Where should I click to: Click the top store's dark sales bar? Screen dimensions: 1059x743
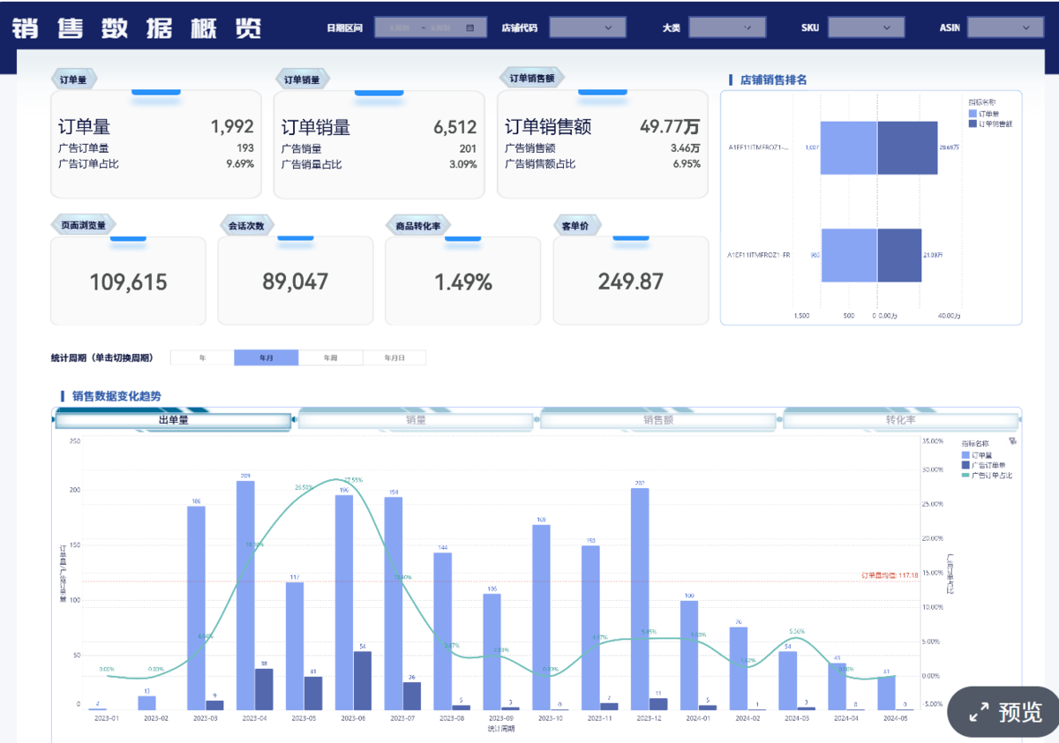click(907, 147)
